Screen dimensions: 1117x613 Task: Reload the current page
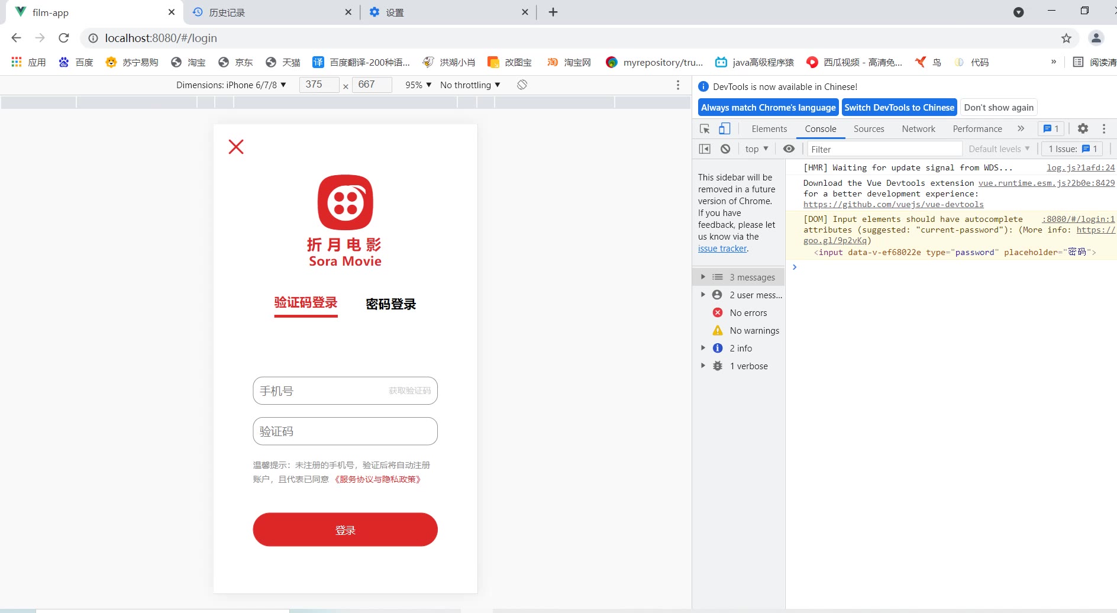[64, 38]
